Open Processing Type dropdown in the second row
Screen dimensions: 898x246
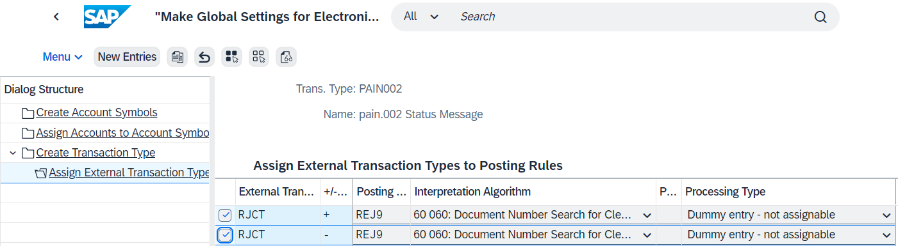(x=886, y=235)
